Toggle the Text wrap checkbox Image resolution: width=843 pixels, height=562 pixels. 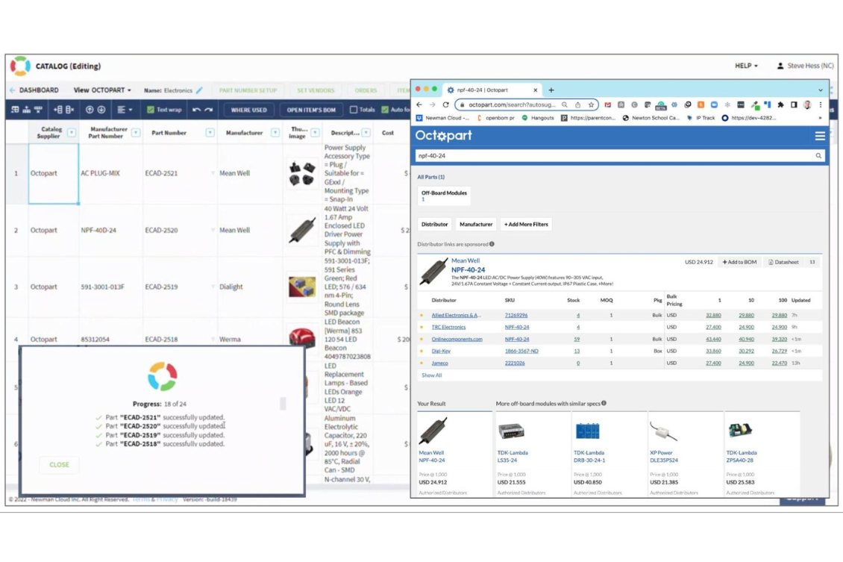(151, 110)
